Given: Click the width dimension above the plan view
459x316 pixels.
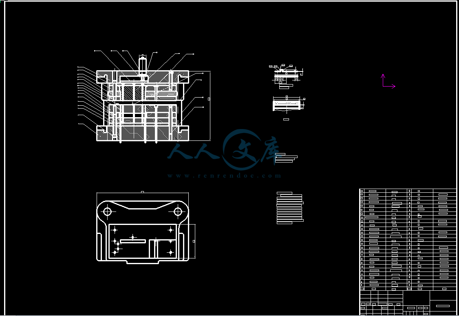Looking at the screenshot, I should pyautogui.click(x=143, y=192).
